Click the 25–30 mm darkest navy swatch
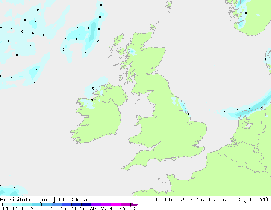The height and width of the screenshot is (210, 271). (86, 204)
